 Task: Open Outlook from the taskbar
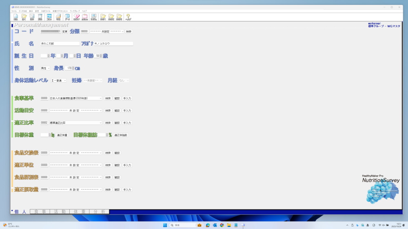215,225
